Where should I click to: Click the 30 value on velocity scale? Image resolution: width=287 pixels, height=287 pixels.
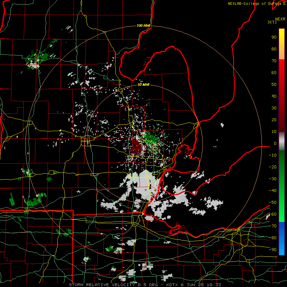(x=274, y=108)
